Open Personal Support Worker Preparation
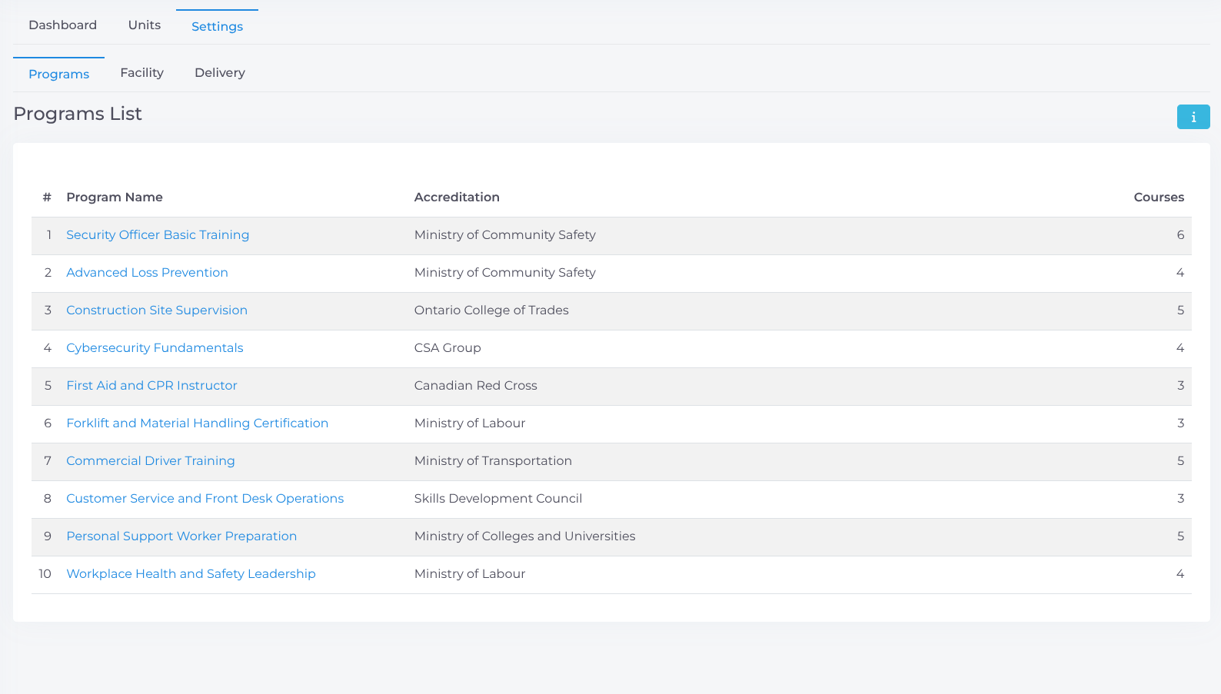The width and height of the screenshot is (1221, 694). pyautogui.click(x=181, y=536)
